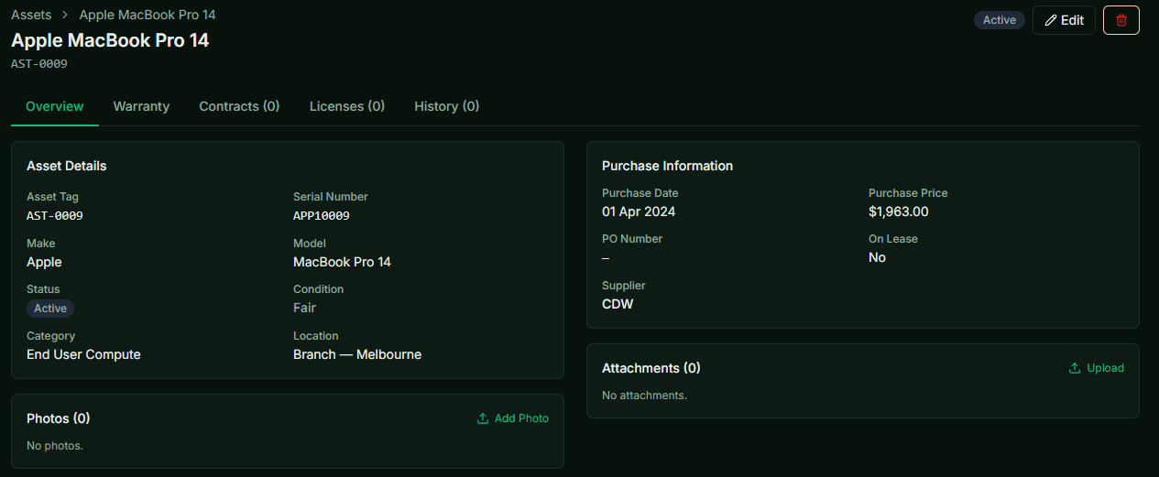
Task: Open the History (0) tab
Action: pos(447,106)
